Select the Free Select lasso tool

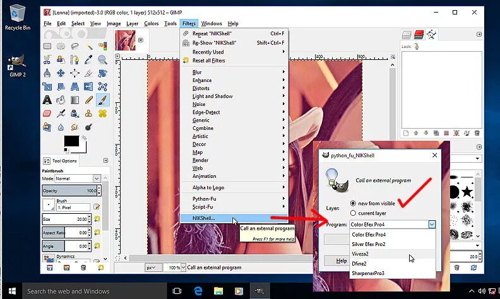pos(75,46)
